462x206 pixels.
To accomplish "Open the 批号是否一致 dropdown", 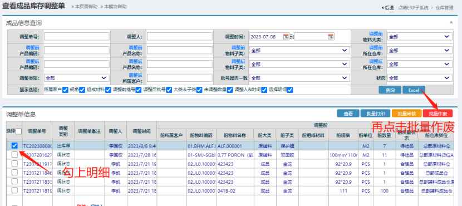I will pos(299,78).
